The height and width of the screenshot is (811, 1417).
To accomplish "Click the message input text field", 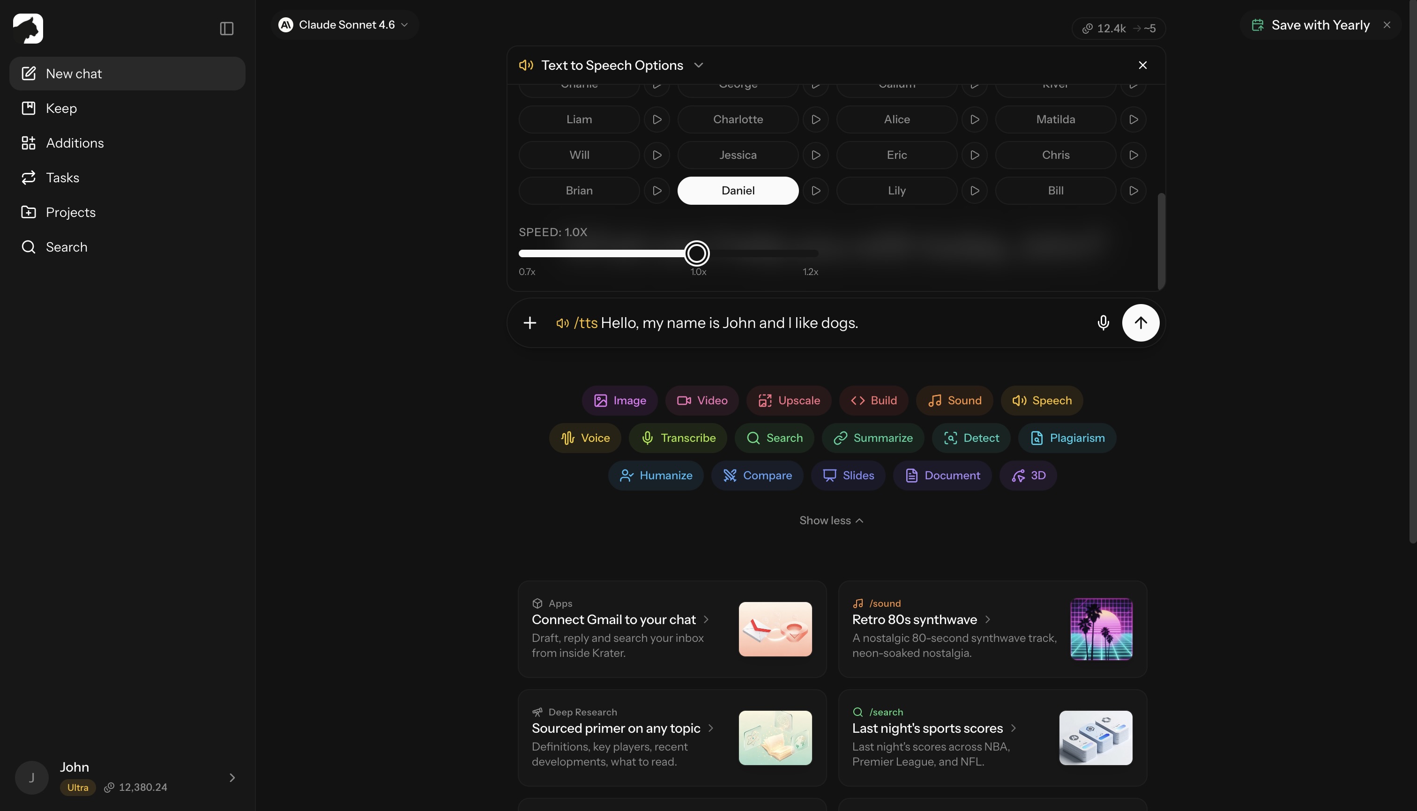I will point(819,323).
